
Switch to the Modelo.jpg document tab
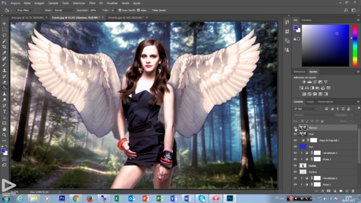click(126, 17)
